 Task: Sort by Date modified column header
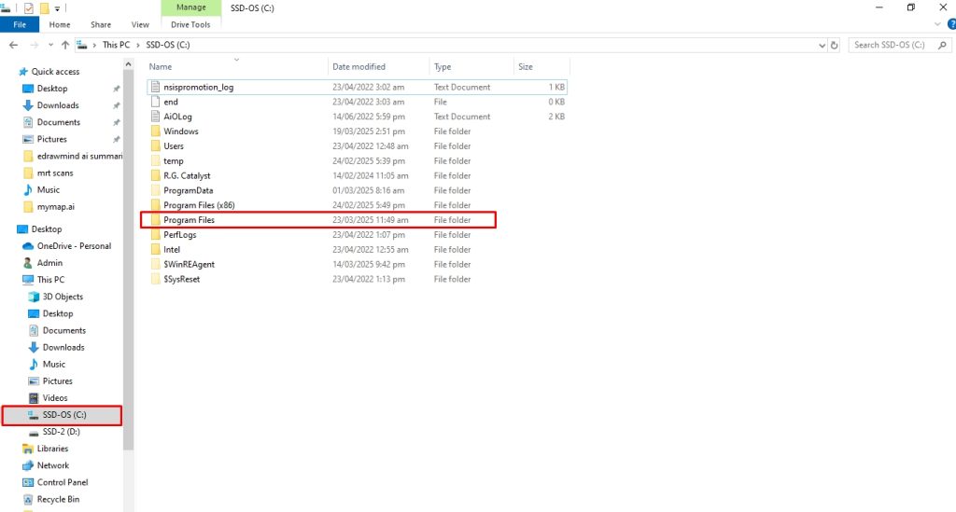click(358, 67)
